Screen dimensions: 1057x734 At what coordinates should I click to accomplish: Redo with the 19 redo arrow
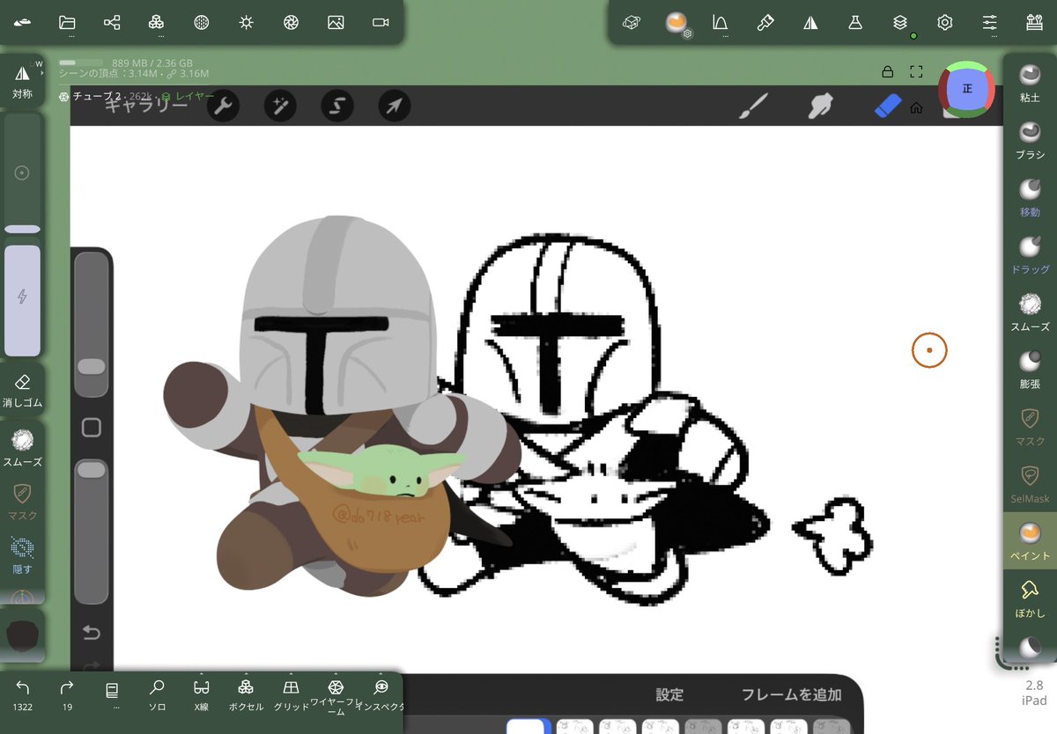67,694
